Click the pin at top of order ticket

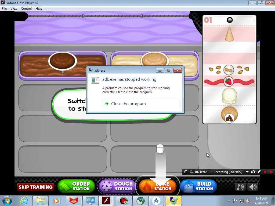point(230,20)
